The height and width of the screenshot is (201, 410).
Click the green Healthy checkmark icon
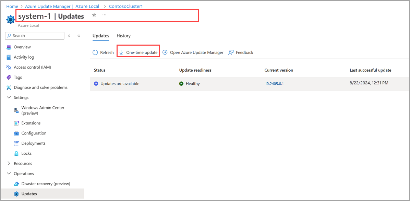pos(181,84)
